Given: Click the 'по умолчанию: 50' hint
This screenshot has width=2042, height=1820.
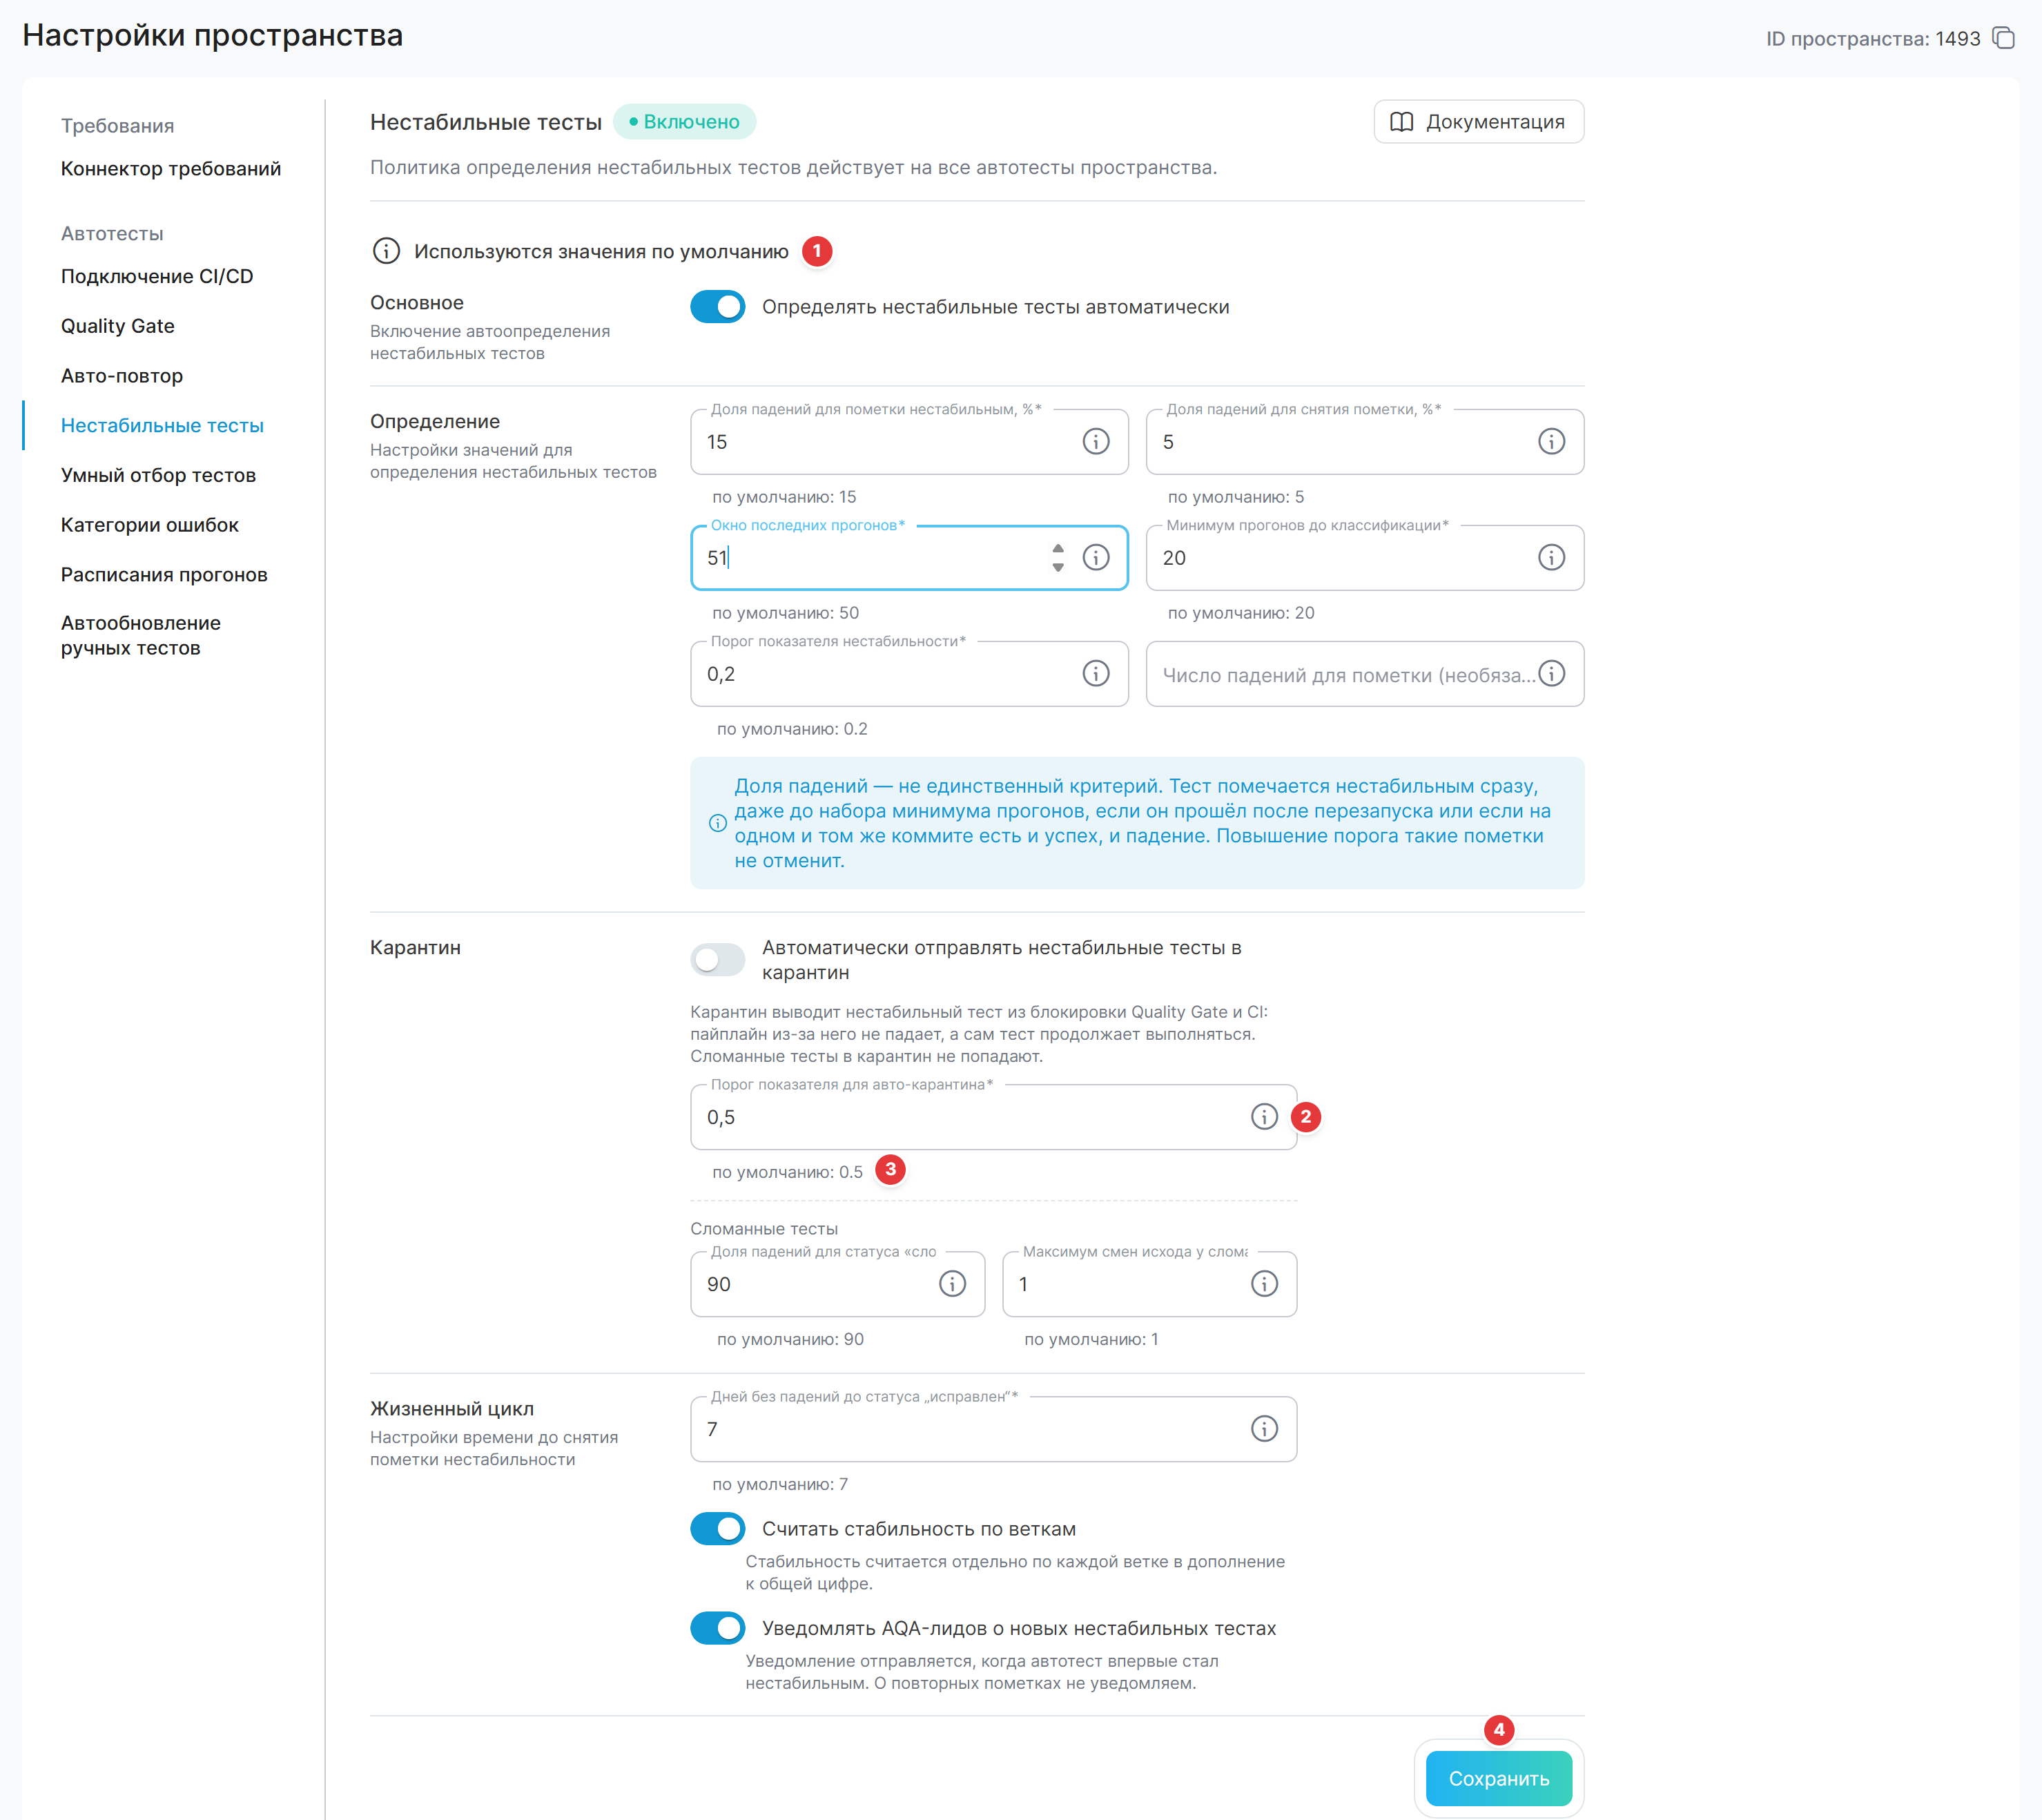Looking at the screenshot, I should (x=786, y=613).
